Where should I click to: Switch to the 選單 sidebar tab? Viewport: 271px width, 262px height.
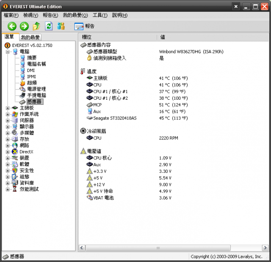pos(10,37)
